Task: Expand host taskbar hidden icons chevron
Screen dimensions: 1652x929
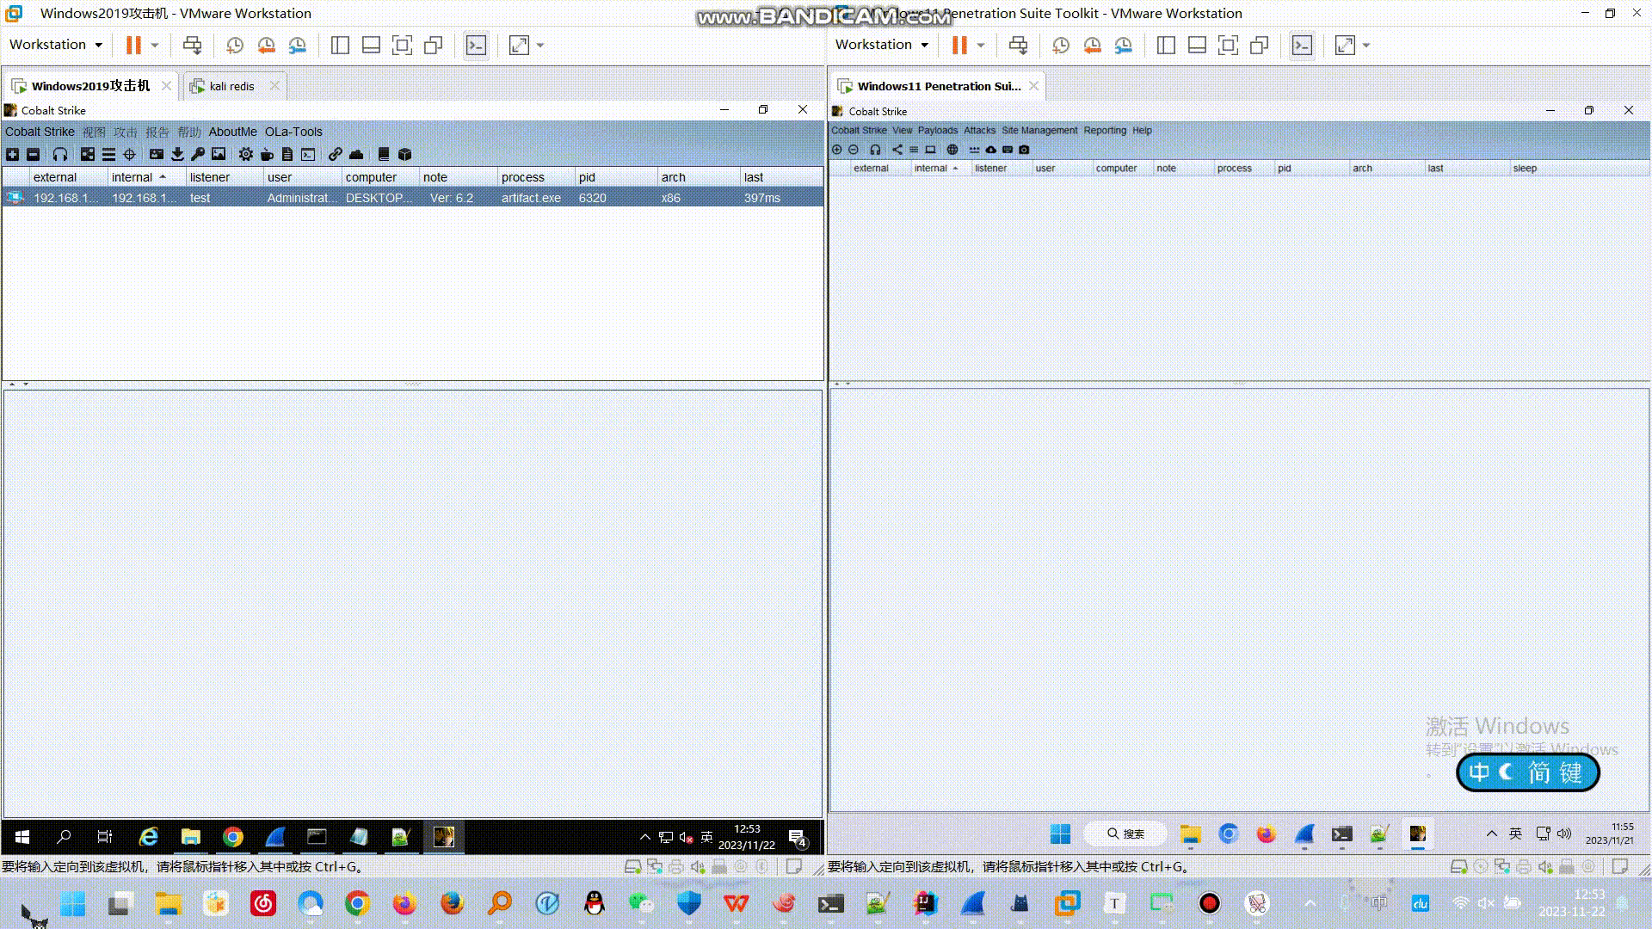Action: point(1310,903)
